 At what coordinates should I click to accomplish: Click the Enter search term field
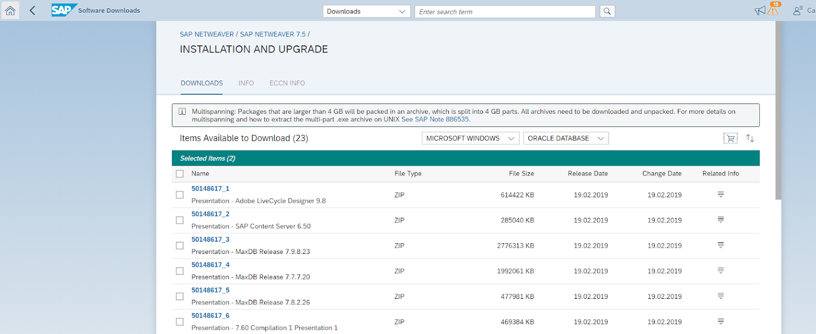pyautogui.click(x=505, y=11)
